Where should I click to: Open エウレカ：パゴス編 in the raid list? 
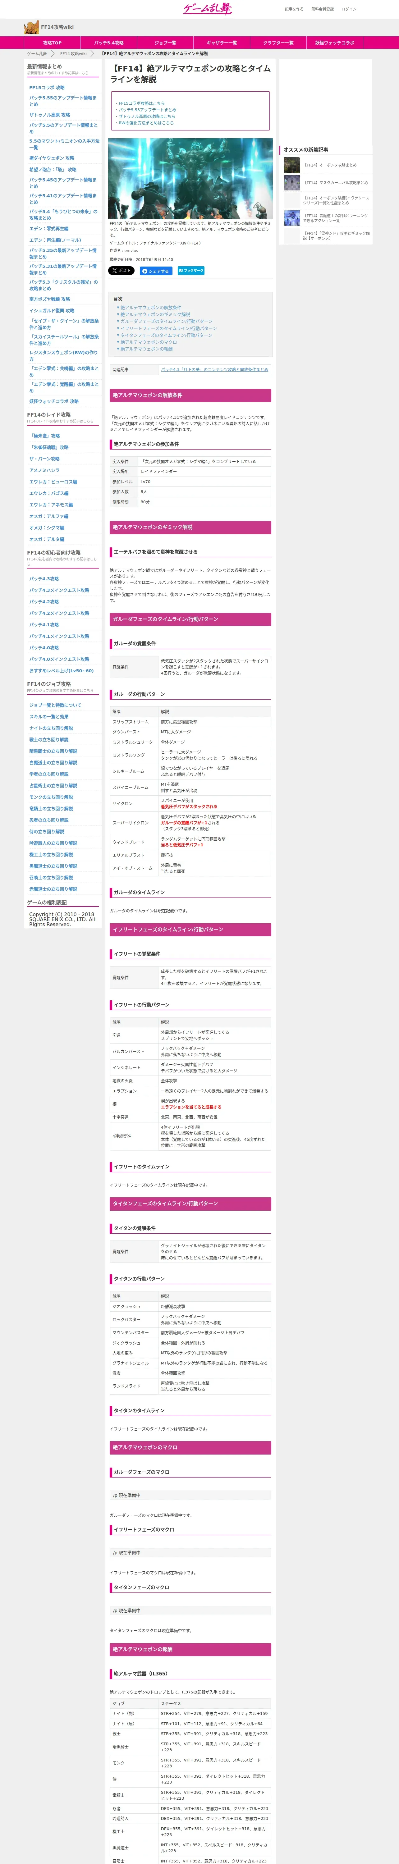point(48,494)
